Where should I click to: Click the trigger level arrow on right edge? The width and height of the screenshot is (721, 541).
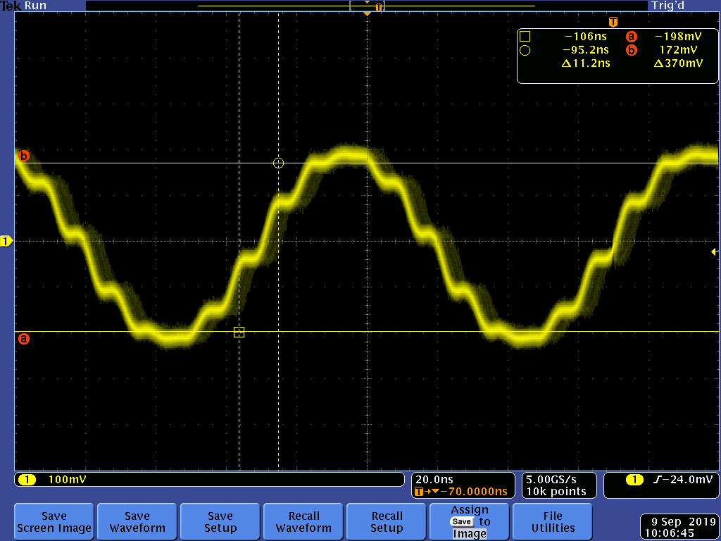click(x=715, y=251)
